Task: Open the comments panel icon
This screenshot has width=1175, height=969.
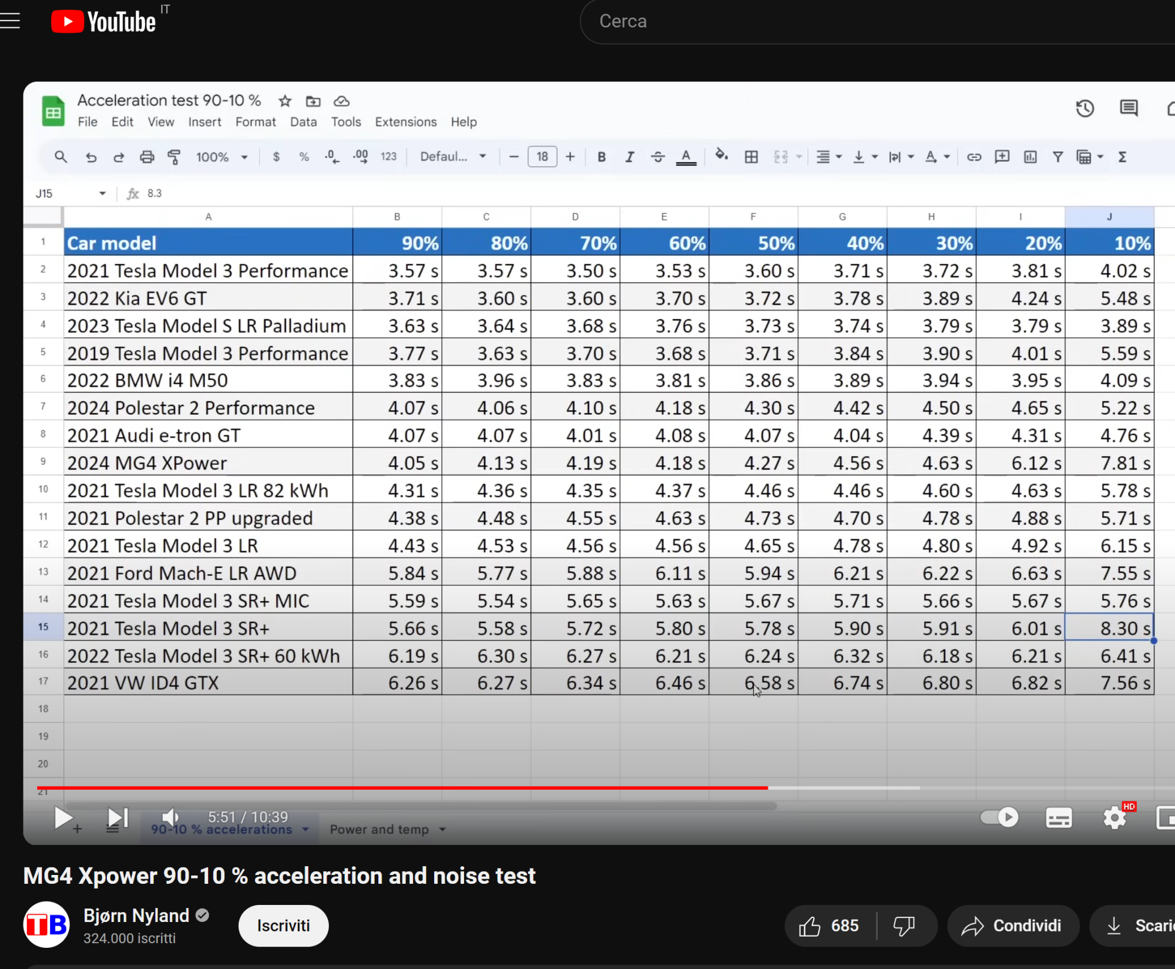Action: coord(1129,109)
